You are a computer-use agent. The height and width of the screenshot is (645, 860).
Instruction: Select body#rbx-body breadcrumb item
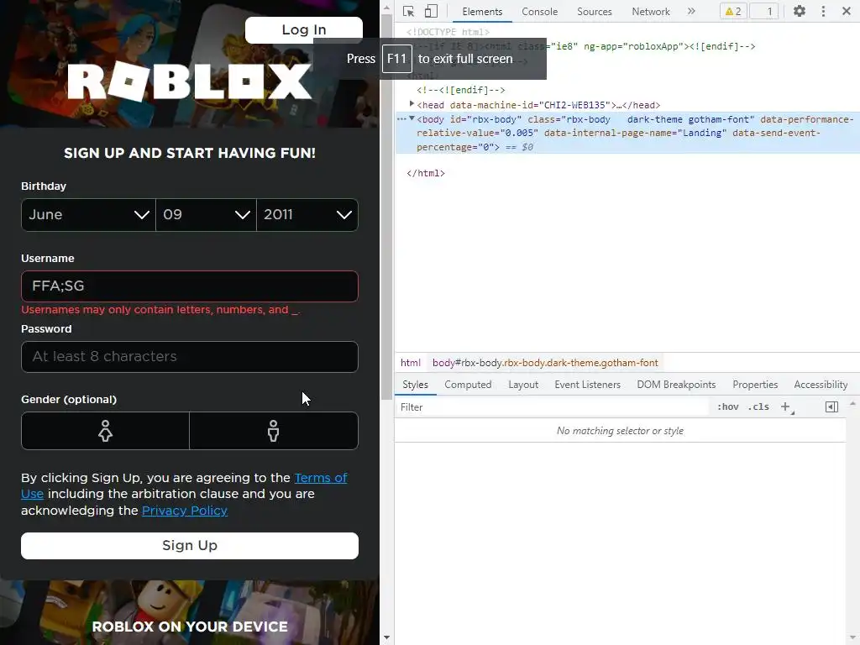point(545,363)
